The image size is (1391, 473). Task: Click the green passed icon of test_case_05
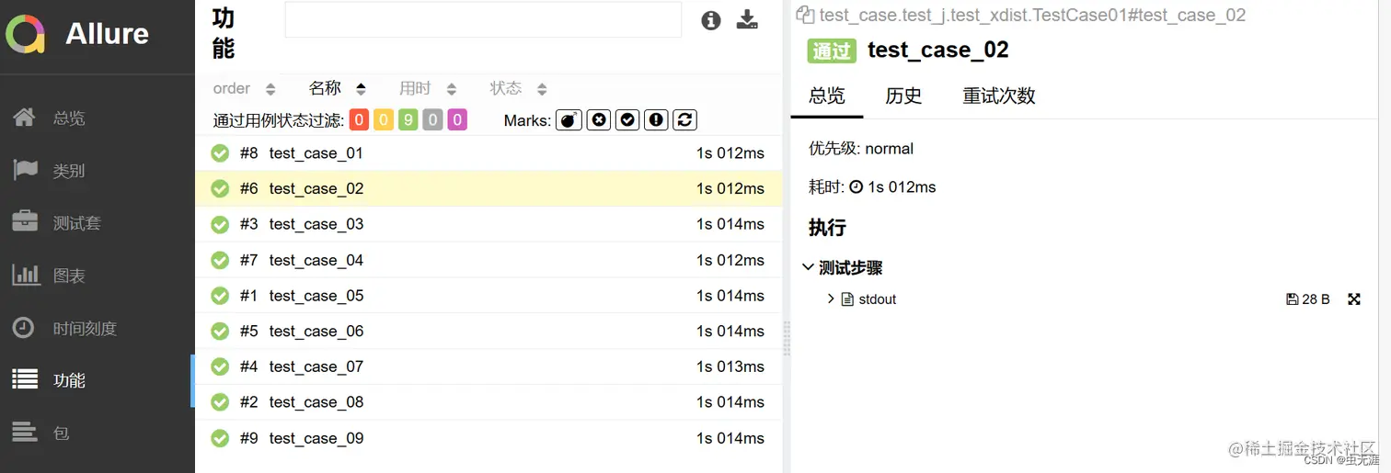(220, 296)
